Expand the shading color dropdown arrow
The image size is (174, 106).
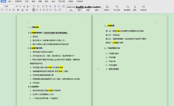57,10
